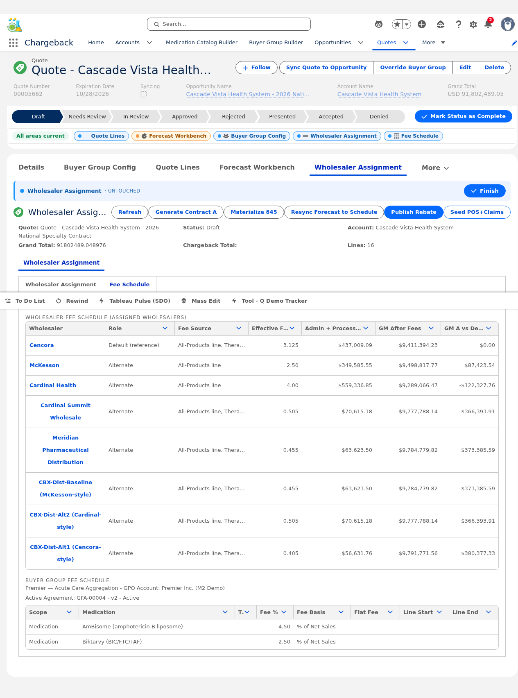518x698 pixels.
Task: Click the Publish Rebate button
Action: pos(414,212)
